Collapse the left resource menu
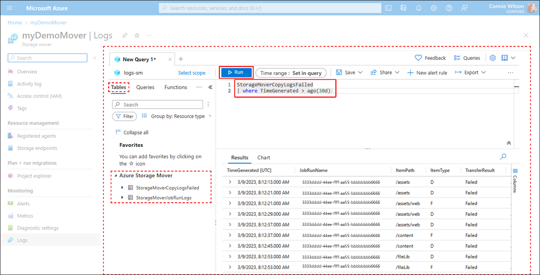The height and width of the screenshot is (275, 540). pyautogui.click(x=95, y=58)
